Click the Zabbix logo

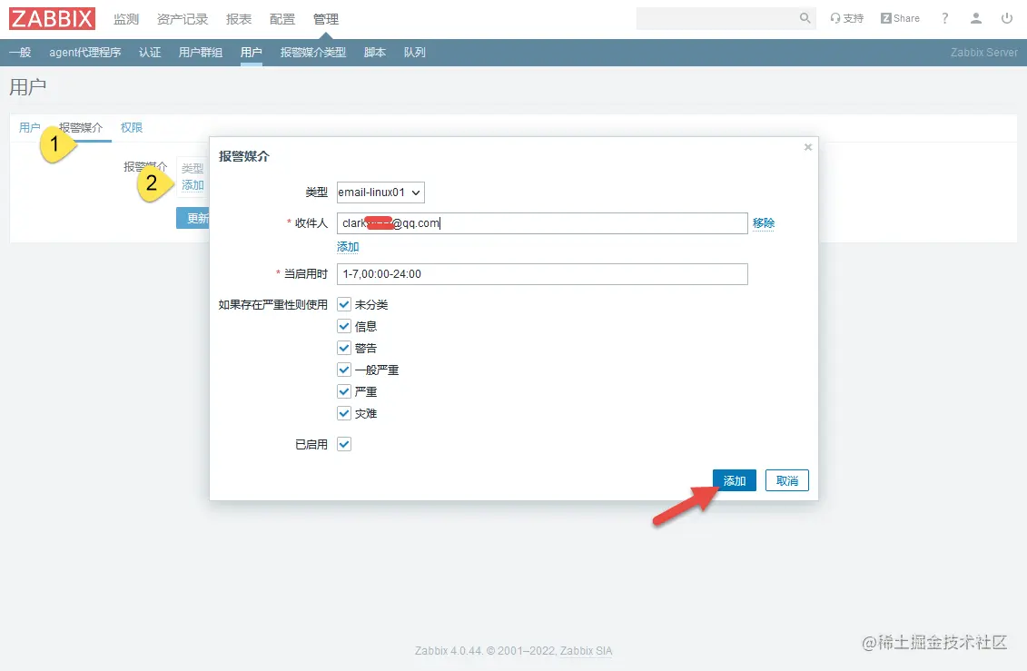coord(52,18)
